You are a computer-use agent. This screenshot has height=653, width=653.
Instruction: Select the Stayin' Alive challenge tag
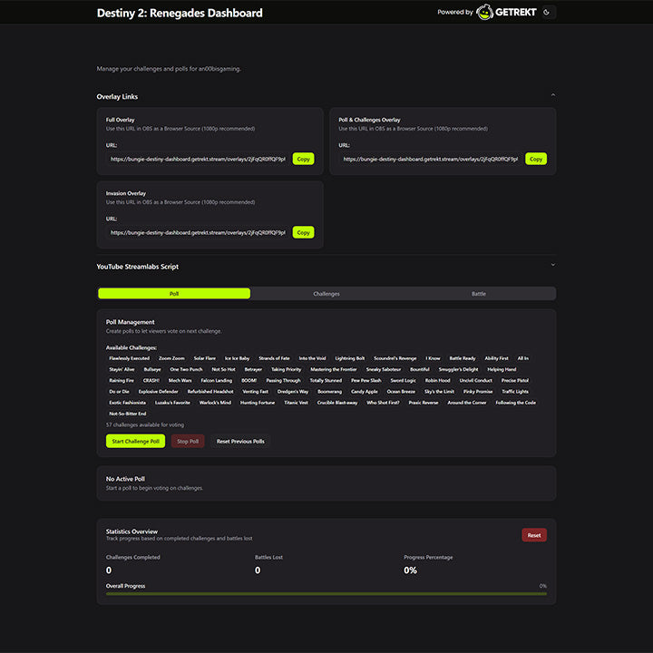122,369
